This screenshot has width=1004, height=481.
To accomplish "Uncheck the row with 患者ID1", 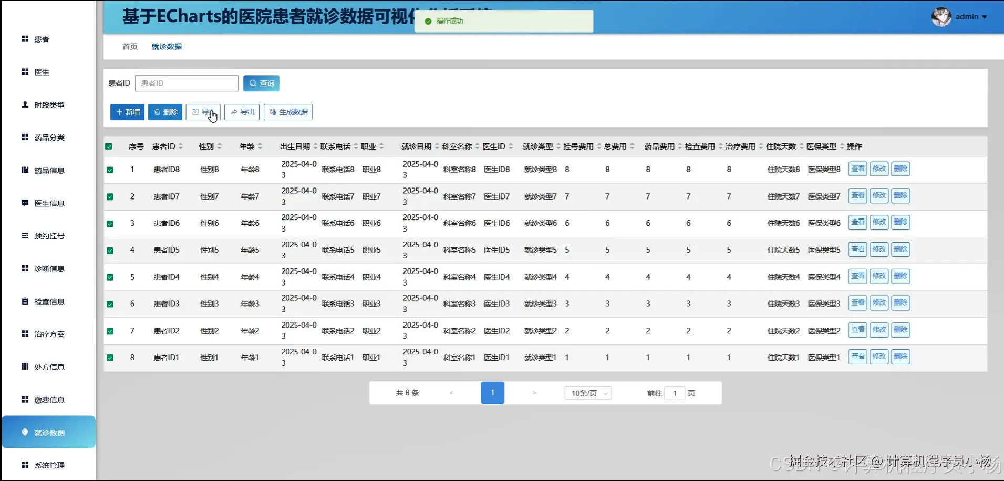I will point(110,358).
